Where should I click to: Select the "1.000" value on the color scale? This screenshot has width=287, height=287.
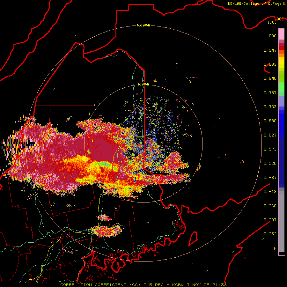coord(270,36)
